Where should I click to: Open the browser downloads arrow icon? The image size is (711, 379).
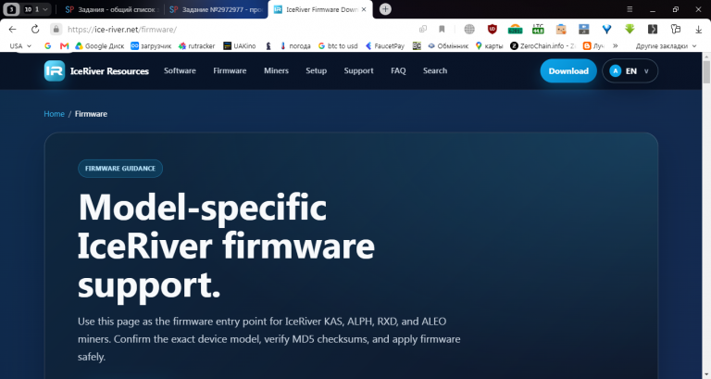[698, 30]
